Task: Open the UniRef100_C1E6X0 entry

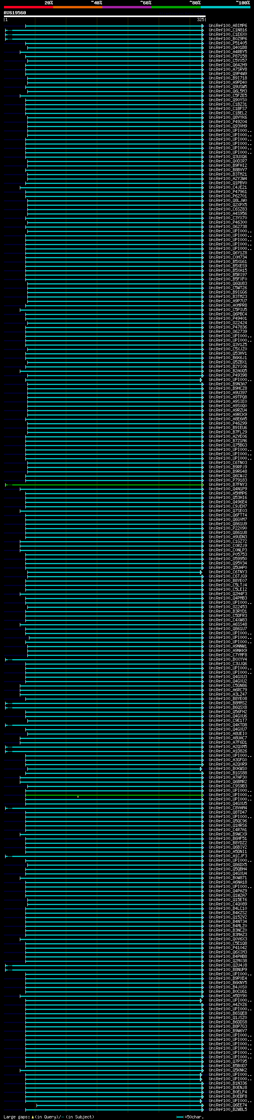Action: 227,35
